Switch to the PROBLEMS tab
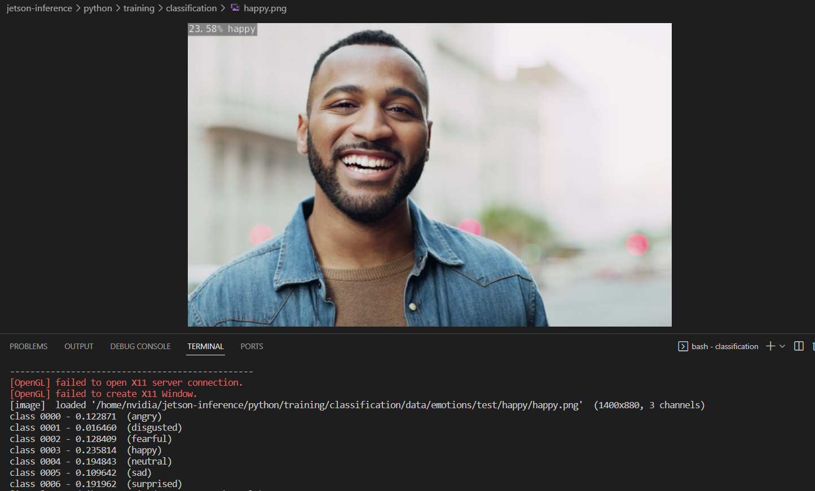Screen dimensions: 815x491 [28, 346]
